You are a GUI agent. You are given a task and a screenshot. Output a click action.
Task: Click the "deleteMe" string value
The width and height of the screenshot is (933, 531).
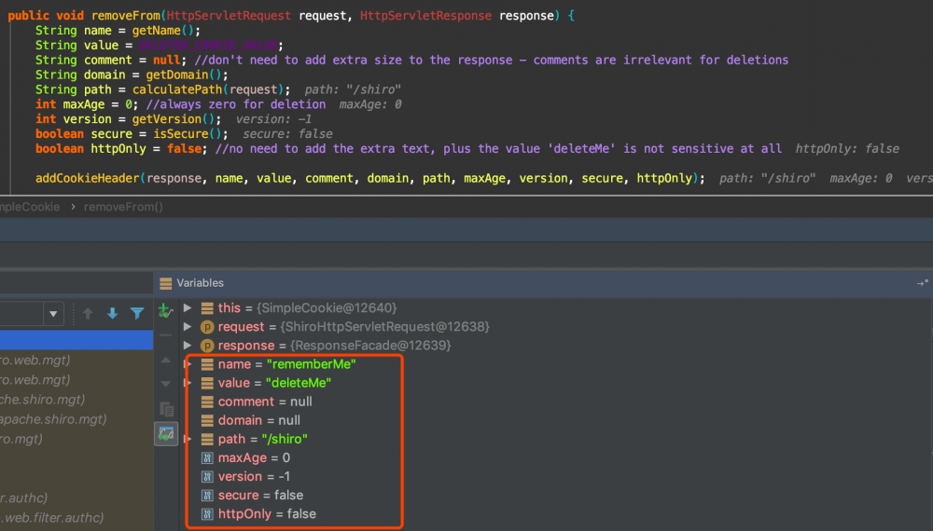299,383
